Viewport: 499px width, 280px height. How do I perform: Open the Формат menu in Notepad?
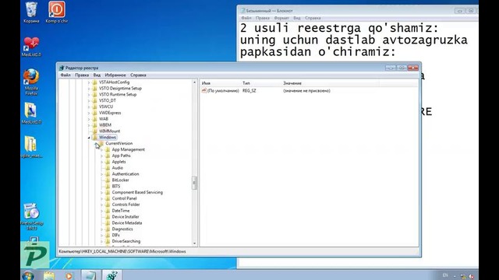(x=281, y=18)
